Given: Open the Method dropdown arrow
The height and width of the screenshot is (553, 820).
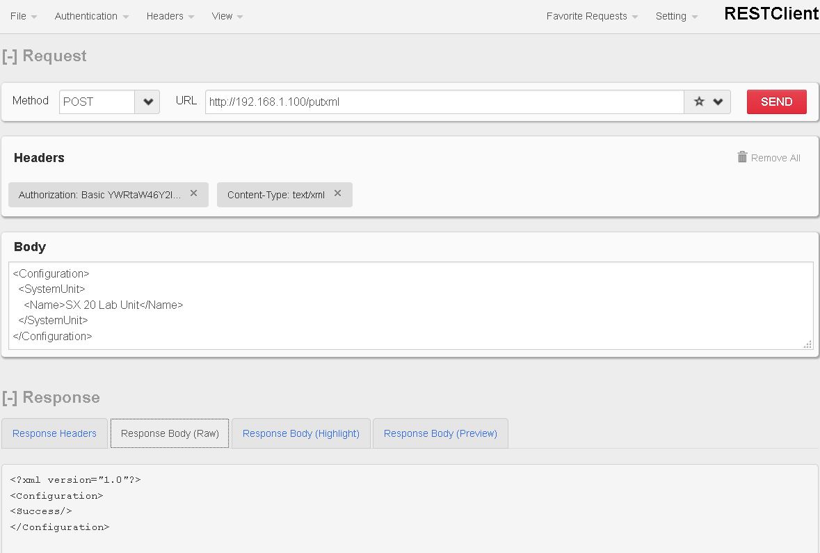Looking at the screenshot, I should (x=147, y=102).
